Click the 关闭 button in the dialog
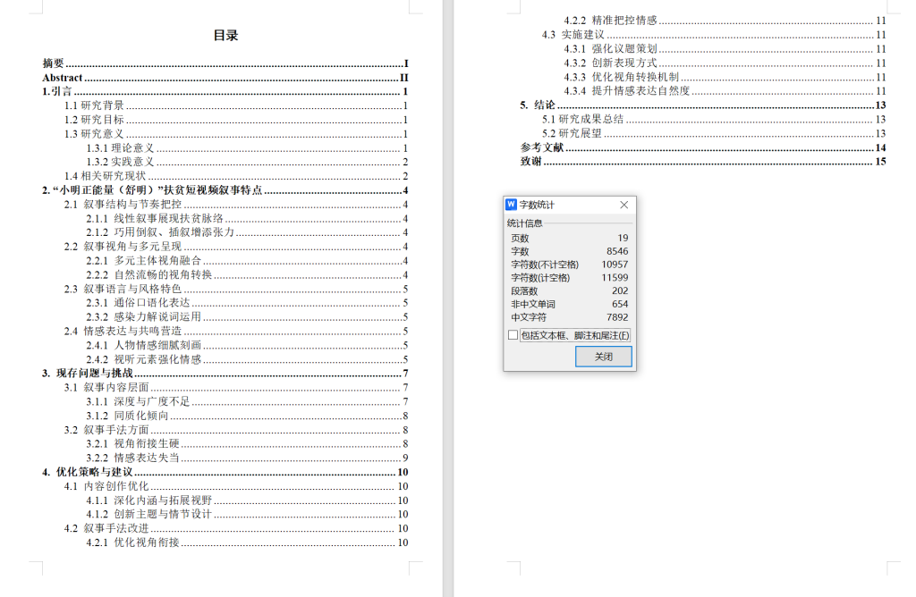 tap(603, 357)
